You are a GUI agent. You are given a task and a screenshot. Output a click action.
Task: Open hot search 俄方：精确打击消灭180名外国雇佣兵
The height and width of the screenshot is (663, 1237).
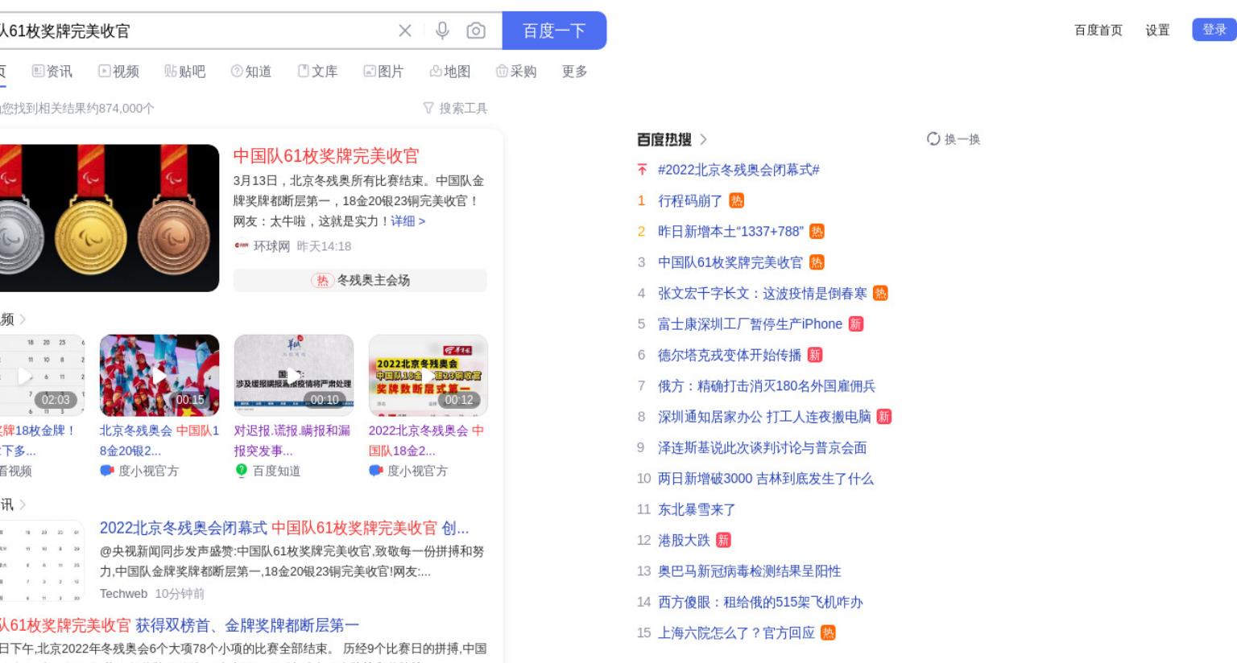[x=767, y=386]
